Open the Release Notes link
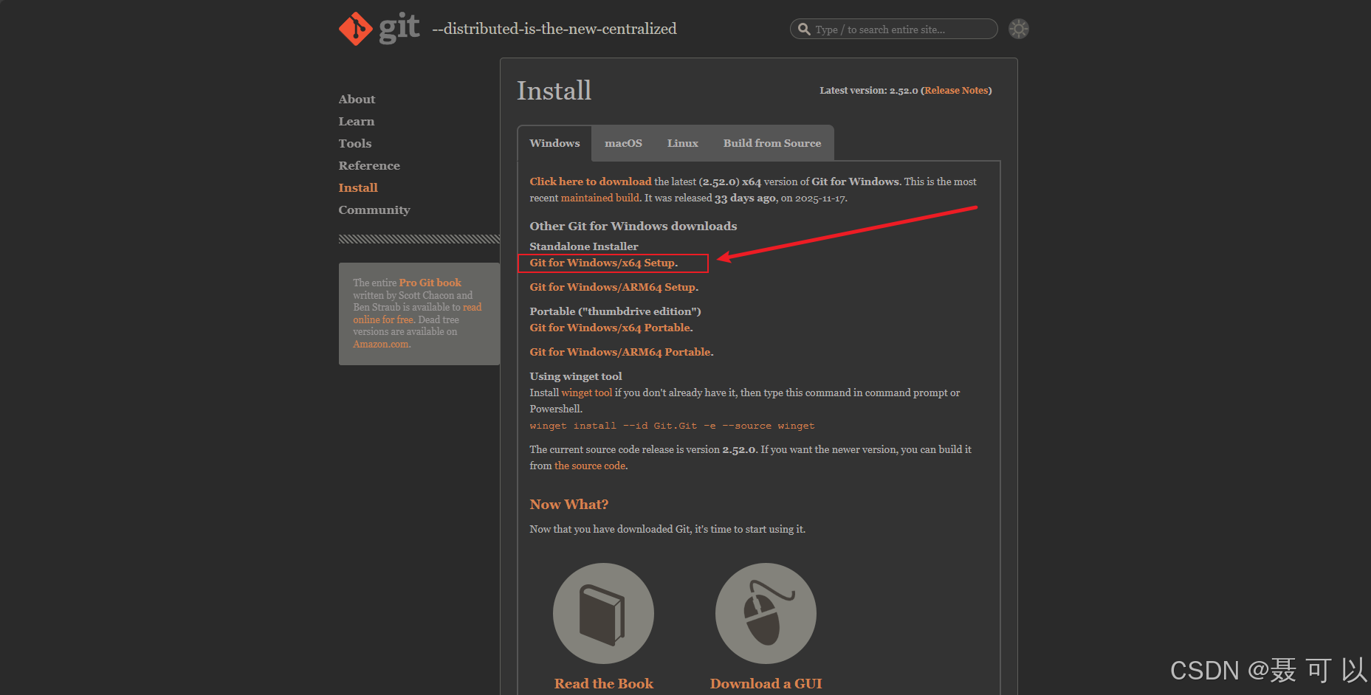The width and height of the screenshot is (1371, 695). (956, 90)
